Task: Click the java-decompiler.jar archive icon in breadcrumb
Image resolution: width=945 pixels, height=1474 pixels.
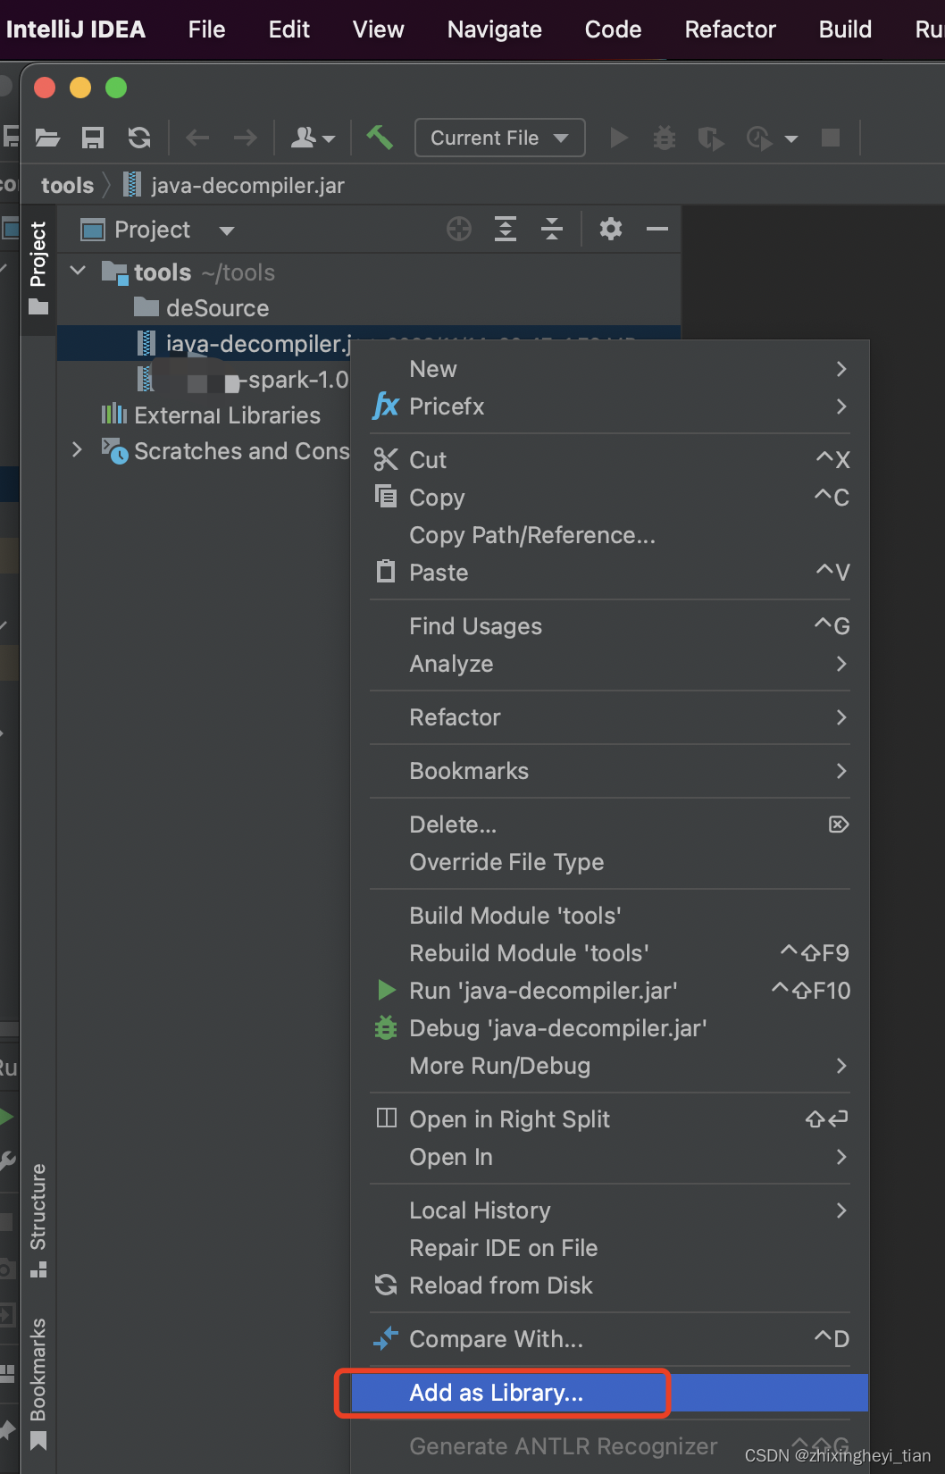Action: tap(132, 185)
